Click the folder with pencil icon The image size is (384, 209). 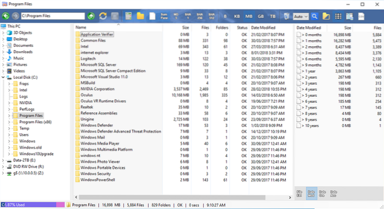[326, 16]
